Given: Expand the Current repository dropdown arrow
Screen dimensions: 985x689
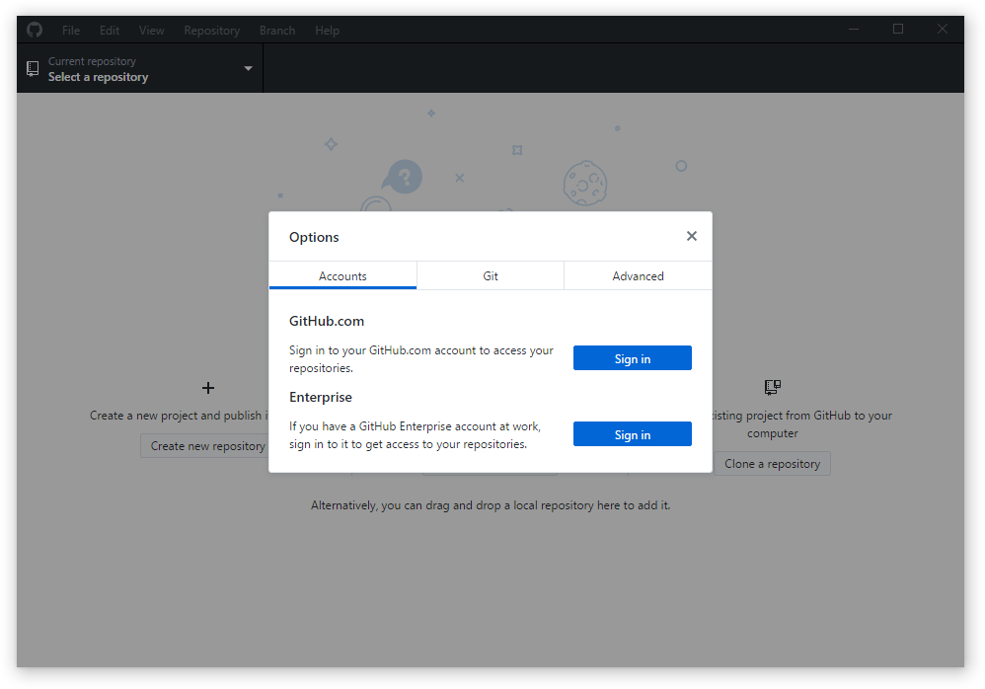Looking at the screenshot, I should click(x=248, y=68).
